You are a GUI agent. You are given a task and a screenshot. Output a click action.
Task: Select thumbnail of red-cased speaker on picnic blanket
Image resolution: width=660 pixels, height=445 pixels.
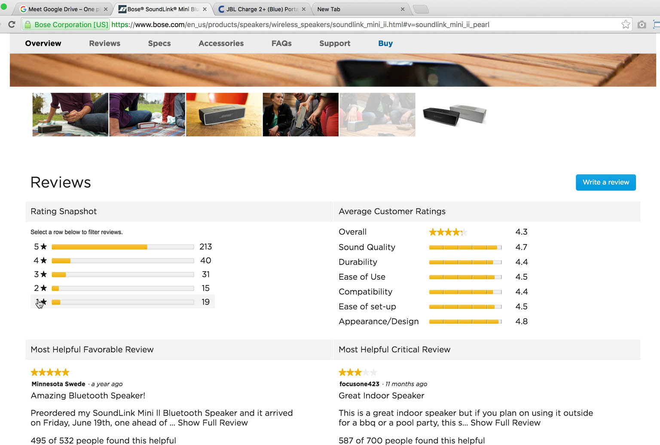coord(147,115)
